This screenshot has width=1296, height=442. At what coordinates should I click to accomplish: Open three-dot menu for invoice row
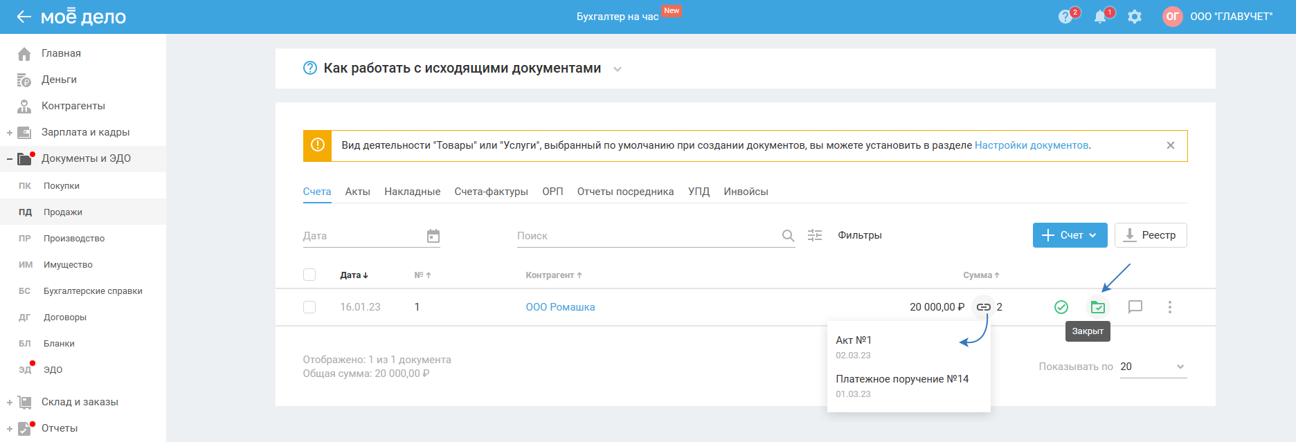pyautogui.click(x=1169, y=307)
